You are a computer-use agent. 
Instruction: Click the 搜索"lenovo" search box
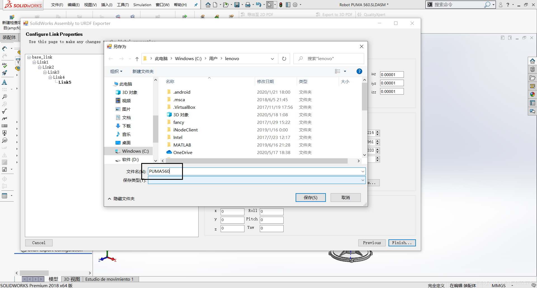coord(329,59)
